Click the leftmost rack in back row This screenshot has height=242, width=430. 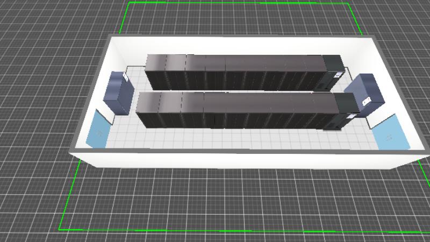coord(156,71)
